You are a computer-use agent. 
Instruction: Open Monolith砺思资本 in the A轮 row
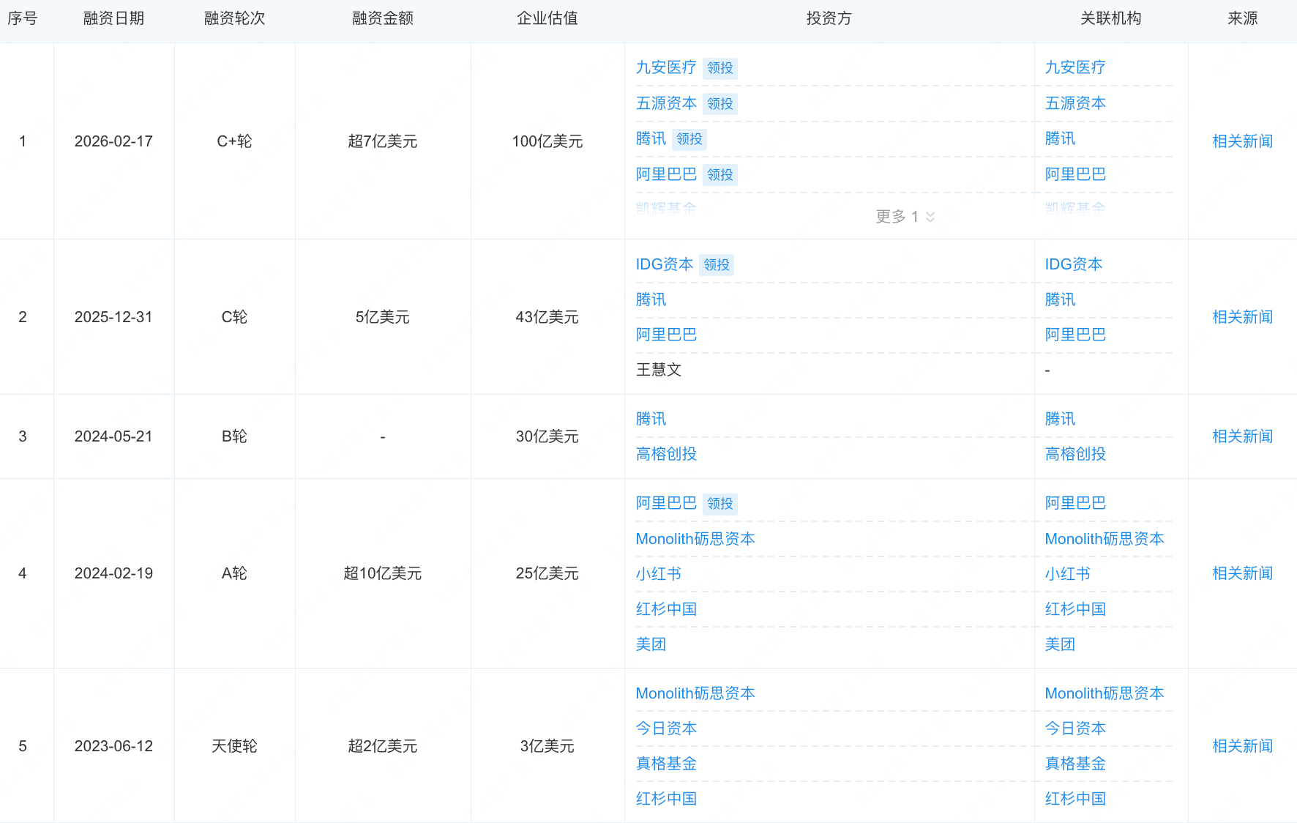[695, 538]
